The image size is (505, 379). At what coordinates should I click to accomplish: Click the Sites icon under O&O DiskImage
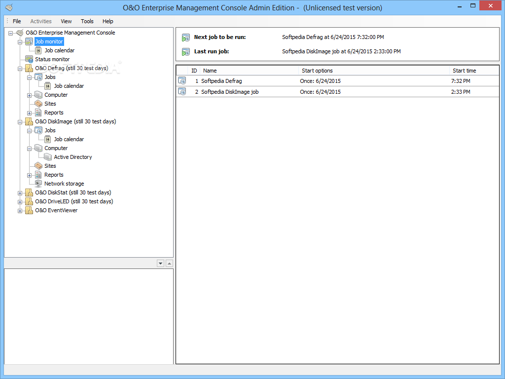(38, 166)
